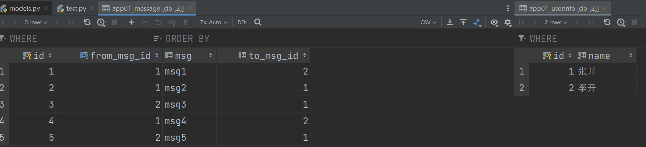Open the Tx: Auto transaction dropdown
The width and height of the screenshot is (646, 147).
click(214, 22)
